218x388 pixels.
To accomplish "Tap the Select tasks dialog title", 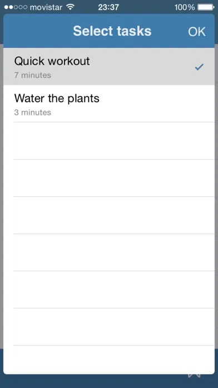I will 112,31.
